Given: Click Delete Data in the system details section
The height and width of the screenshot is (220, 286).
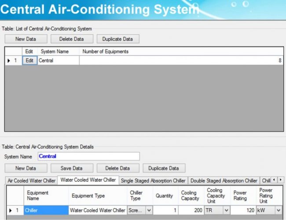Looking at the screenshot, I should click(117, 168).
